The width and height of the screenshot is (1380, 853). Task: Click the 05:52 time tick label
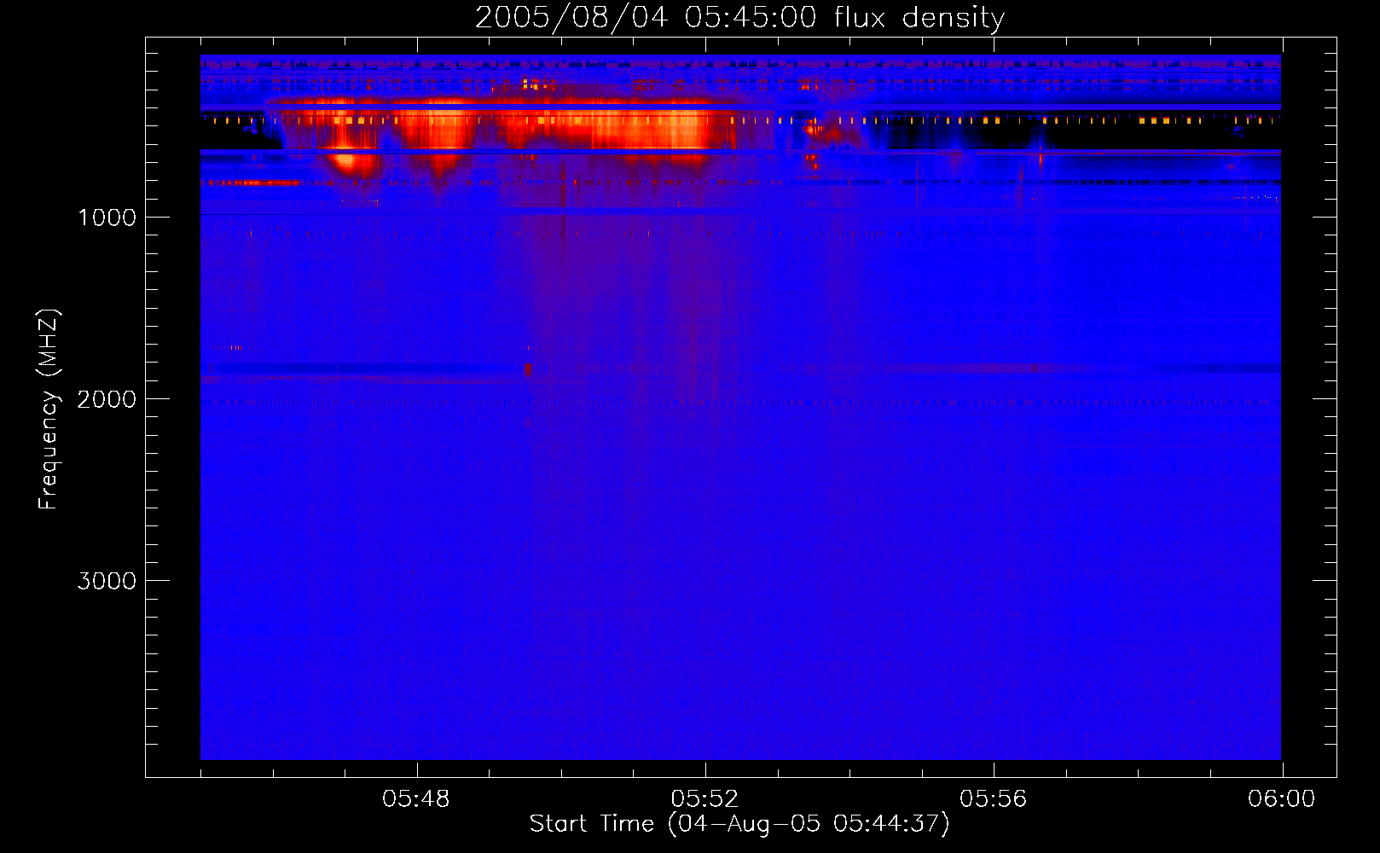(704, 799)
